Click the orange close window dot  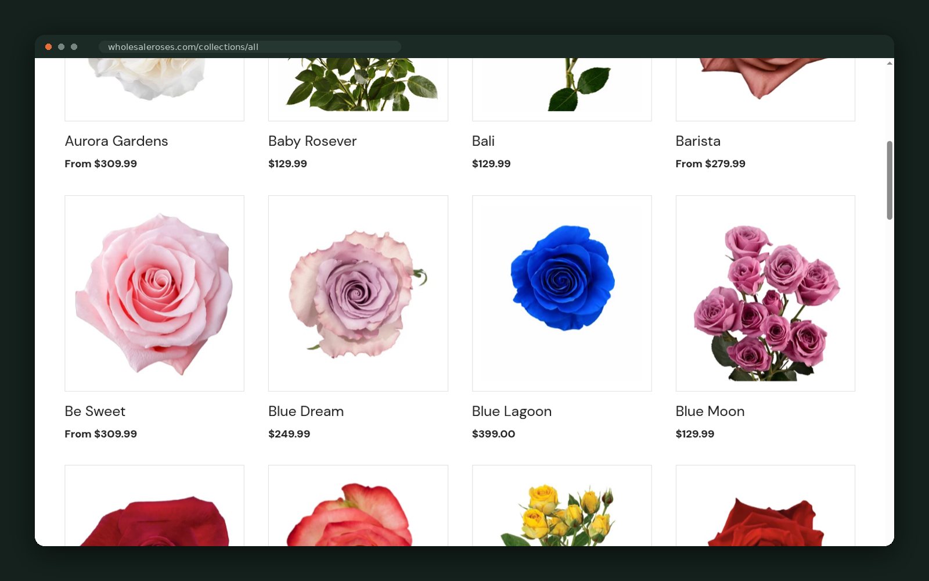click(x=49, y=46)
